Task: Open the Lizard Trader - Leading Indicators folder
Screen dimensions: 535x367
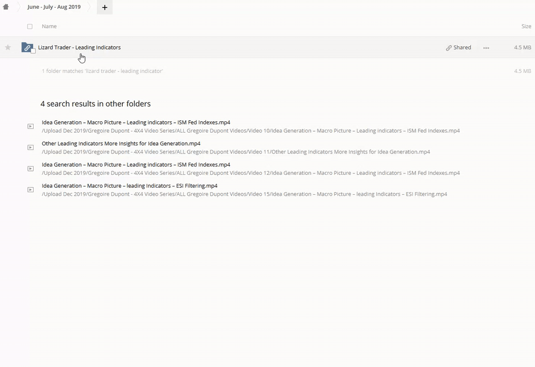Action: click(79, 47)
